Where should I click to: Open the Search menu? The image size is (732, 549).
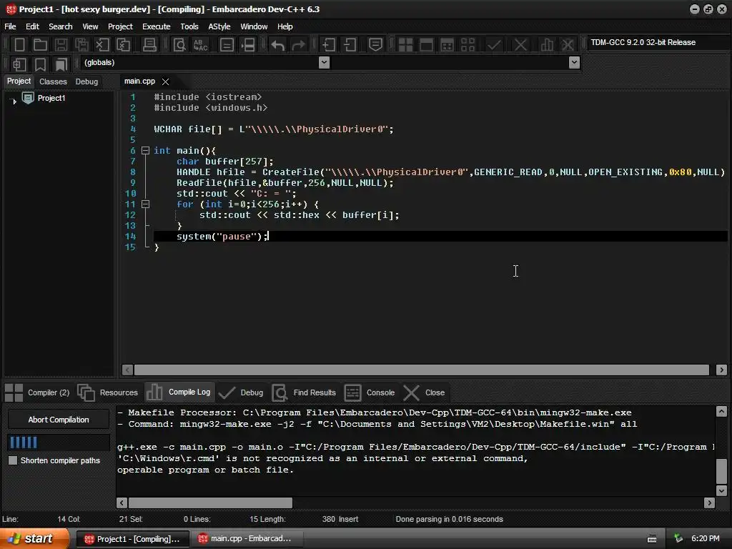click(61, 26)
